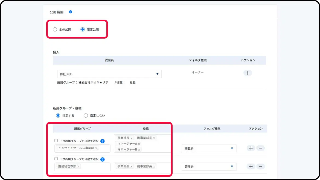Check 下位所属グループも自動で選択 for 財務経理本部

coord(56,159)
